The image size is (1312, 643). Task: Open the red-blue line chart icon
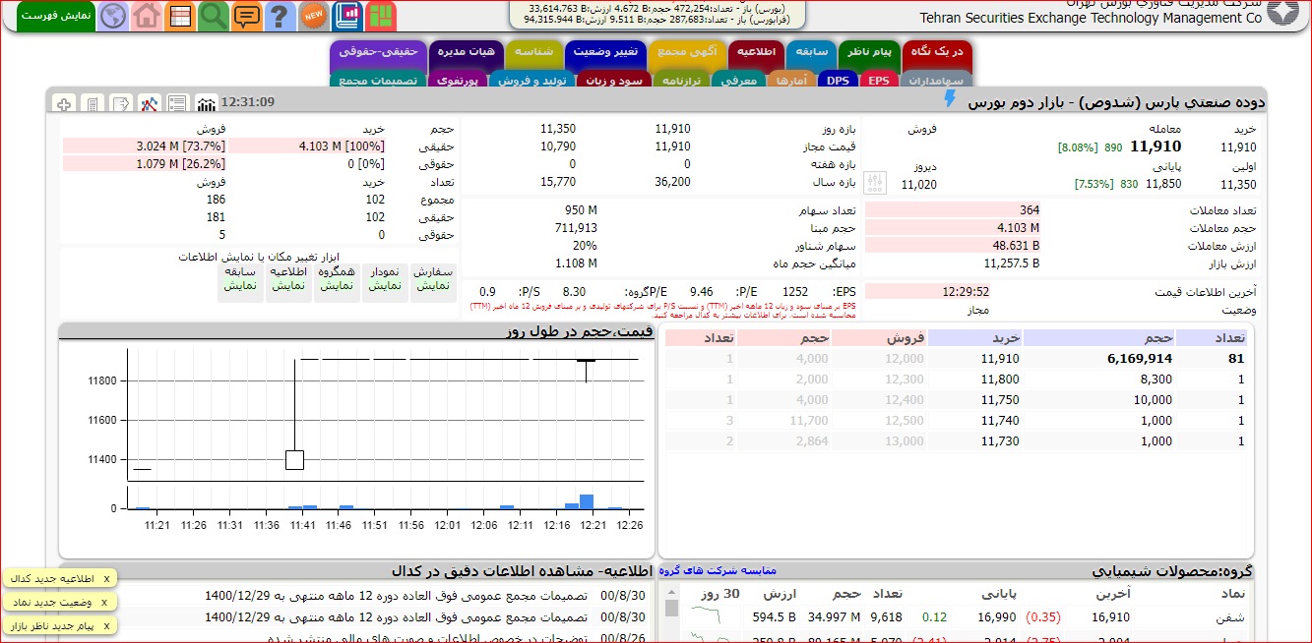click(150, 103)
